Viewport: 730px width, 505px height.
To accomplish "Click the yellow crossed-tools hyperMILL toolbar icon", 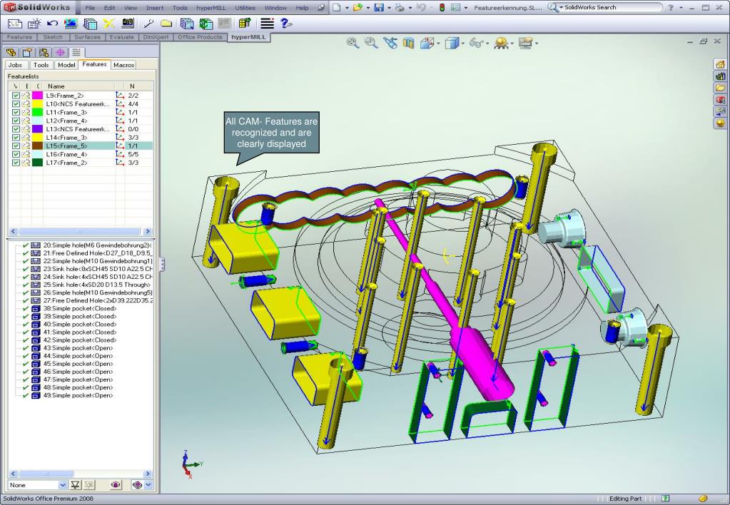I will [109, 24].
